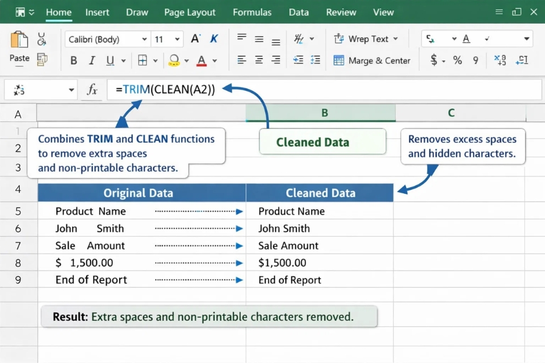This screenshot has width=545, height=363.
Task: Toggle italic formatting
Action: (x=91, y=61)
